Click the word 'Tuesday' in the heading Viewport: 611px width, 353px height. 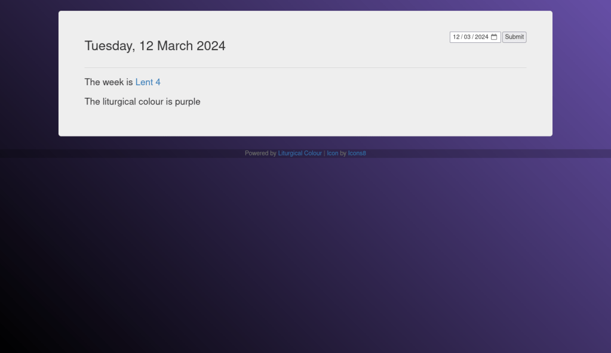[109, 46]
